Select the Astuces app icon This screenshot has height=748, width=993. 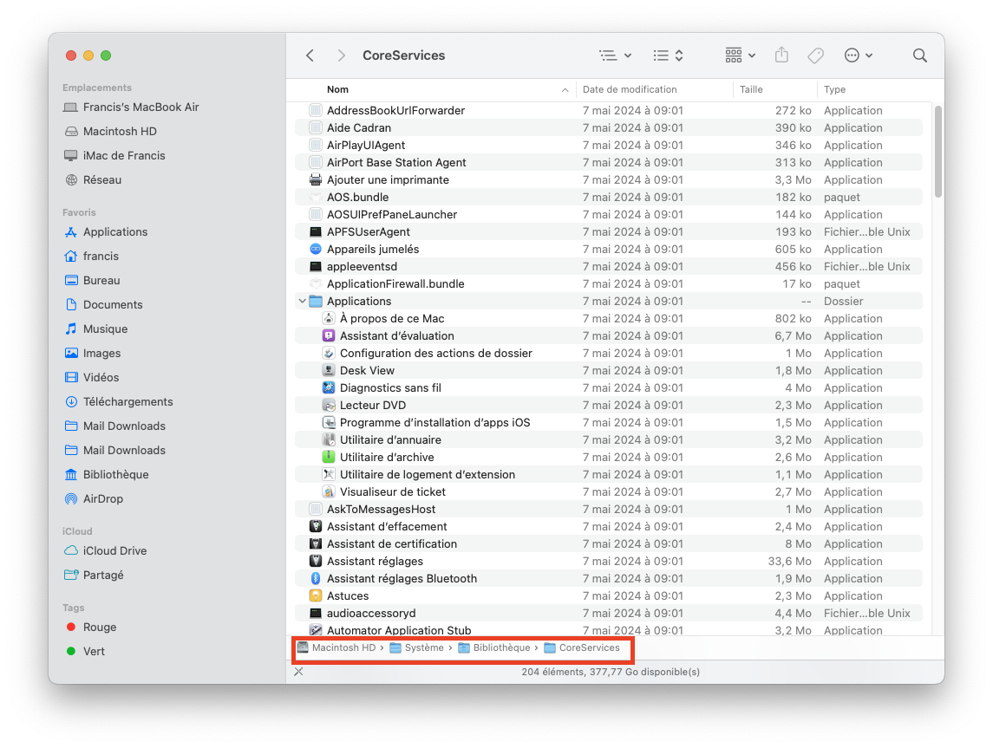316,596
